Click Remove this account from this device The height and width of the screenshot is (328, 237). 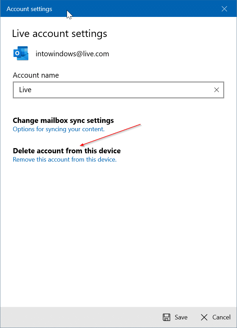(x=65, y=160)
